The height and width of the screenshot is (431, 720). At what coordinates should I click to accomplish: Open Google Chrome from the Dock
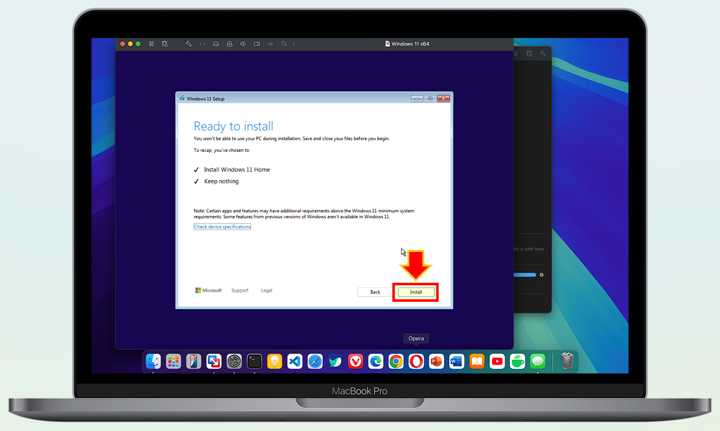pos(396,361)
